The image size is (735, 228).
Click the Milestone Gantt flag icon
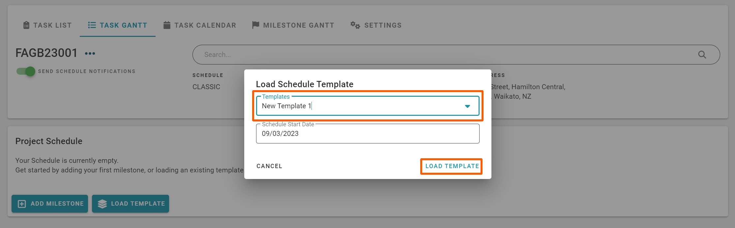pyautogui.click(x=255, y=25)
